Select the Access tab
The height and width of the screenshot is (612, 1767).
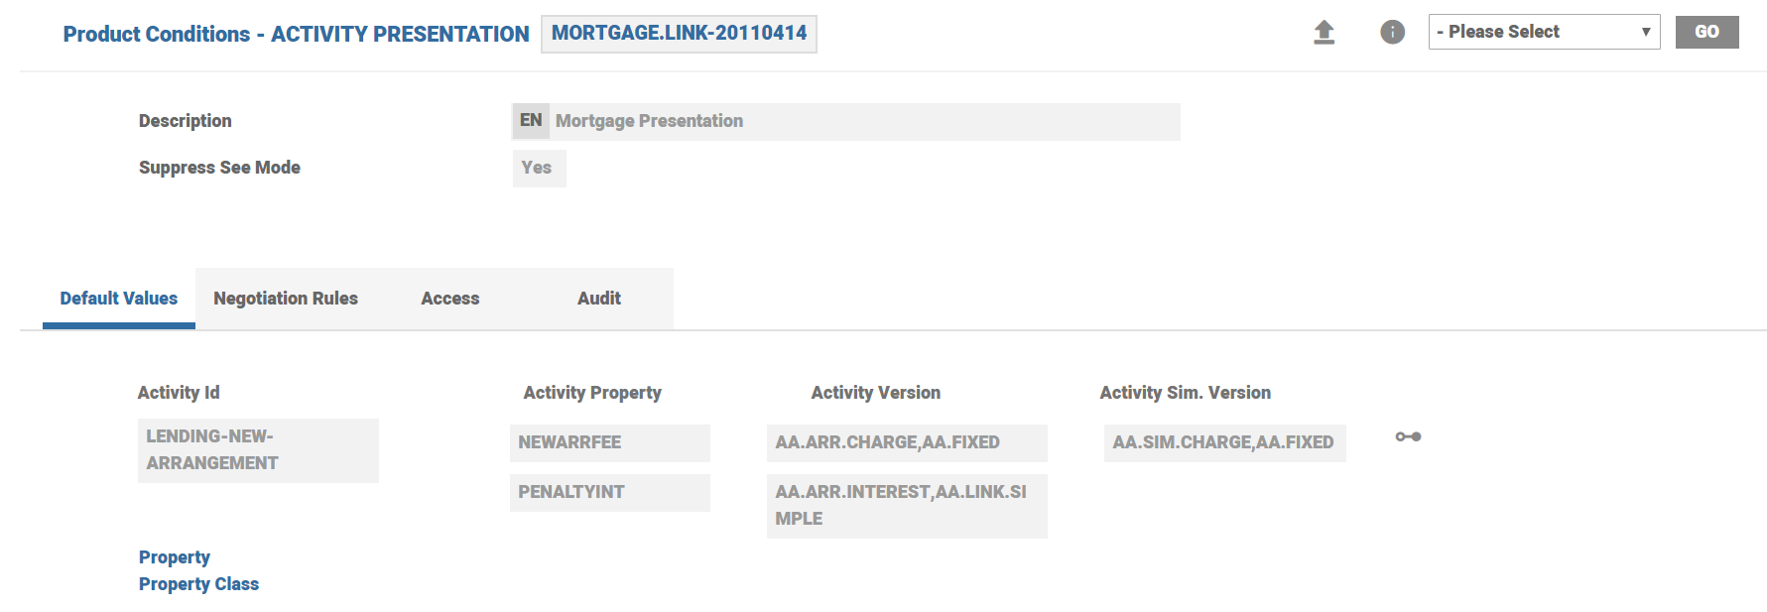(x=449, y=299)
